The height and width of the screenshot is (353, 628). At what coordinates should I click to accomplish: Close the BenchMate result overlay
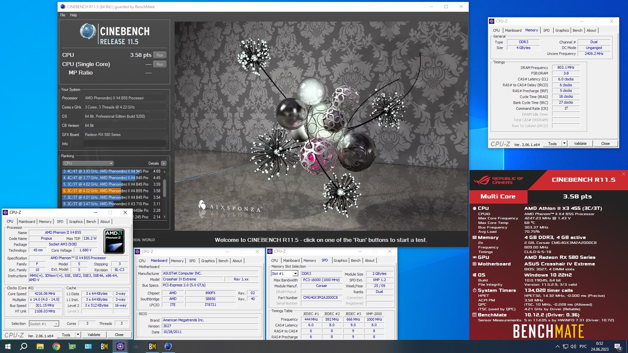tap(623, 174)
